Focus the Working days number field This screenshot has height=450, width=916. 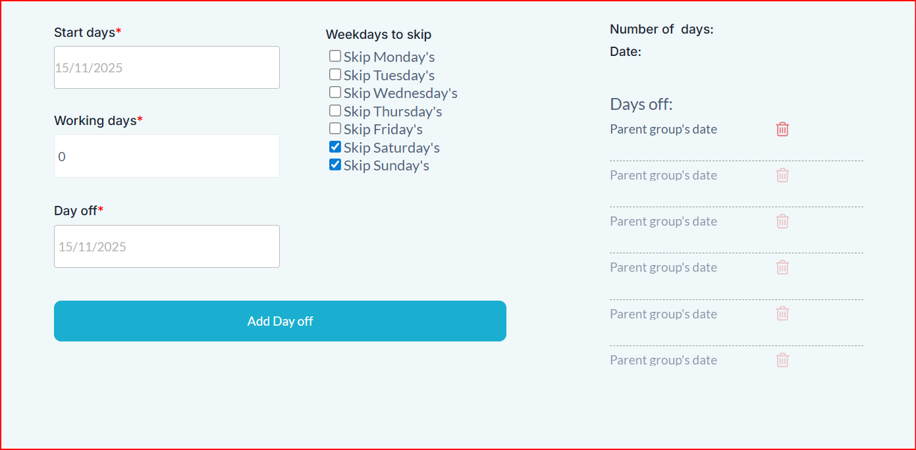pos(167,157)
